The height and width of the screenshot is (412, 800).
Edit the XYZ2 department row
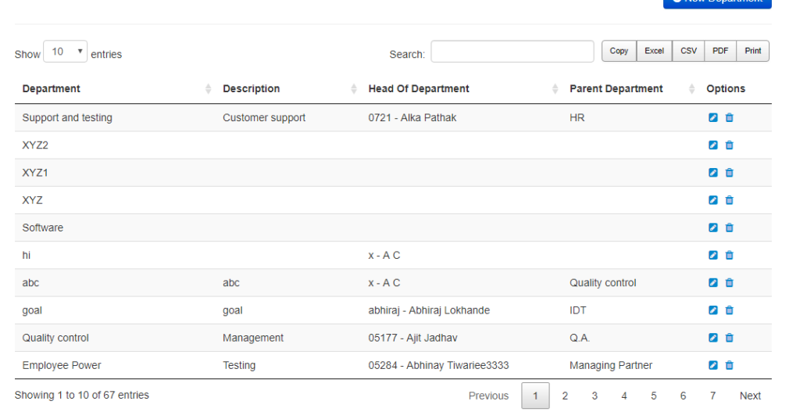(712, 145)
